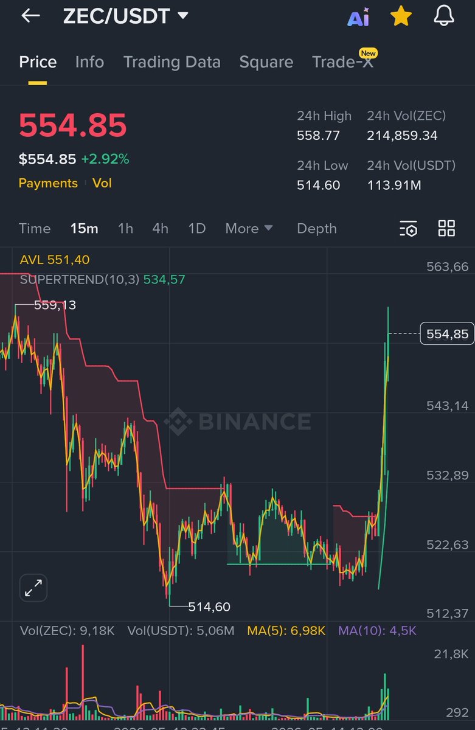The width and height of the screenshot is (475, 730).
Task: Expand the More intervals dropdown
Action: pyautogui.click(x=249, y=229)
